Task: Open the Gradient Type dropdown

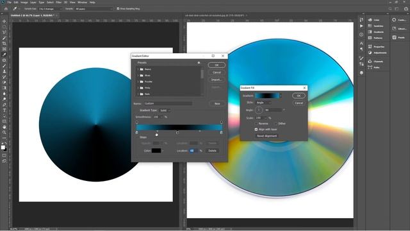Action: [165, 110]
